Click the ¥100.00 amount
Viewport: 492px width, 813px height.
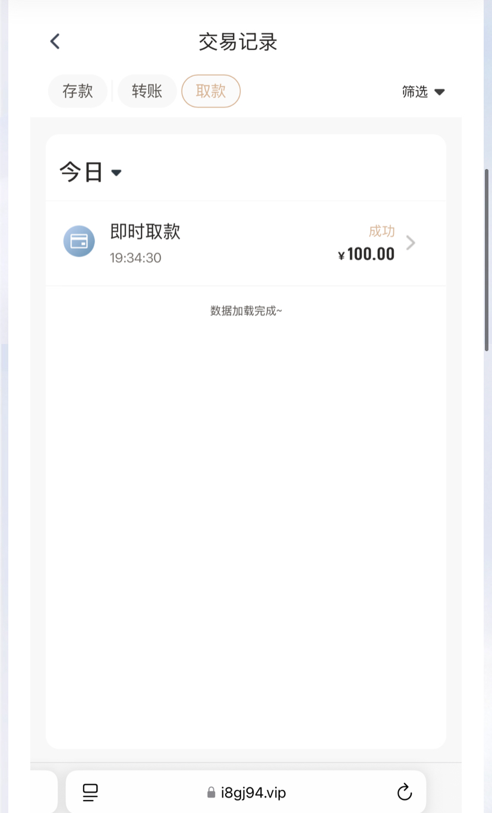[366, 254]
